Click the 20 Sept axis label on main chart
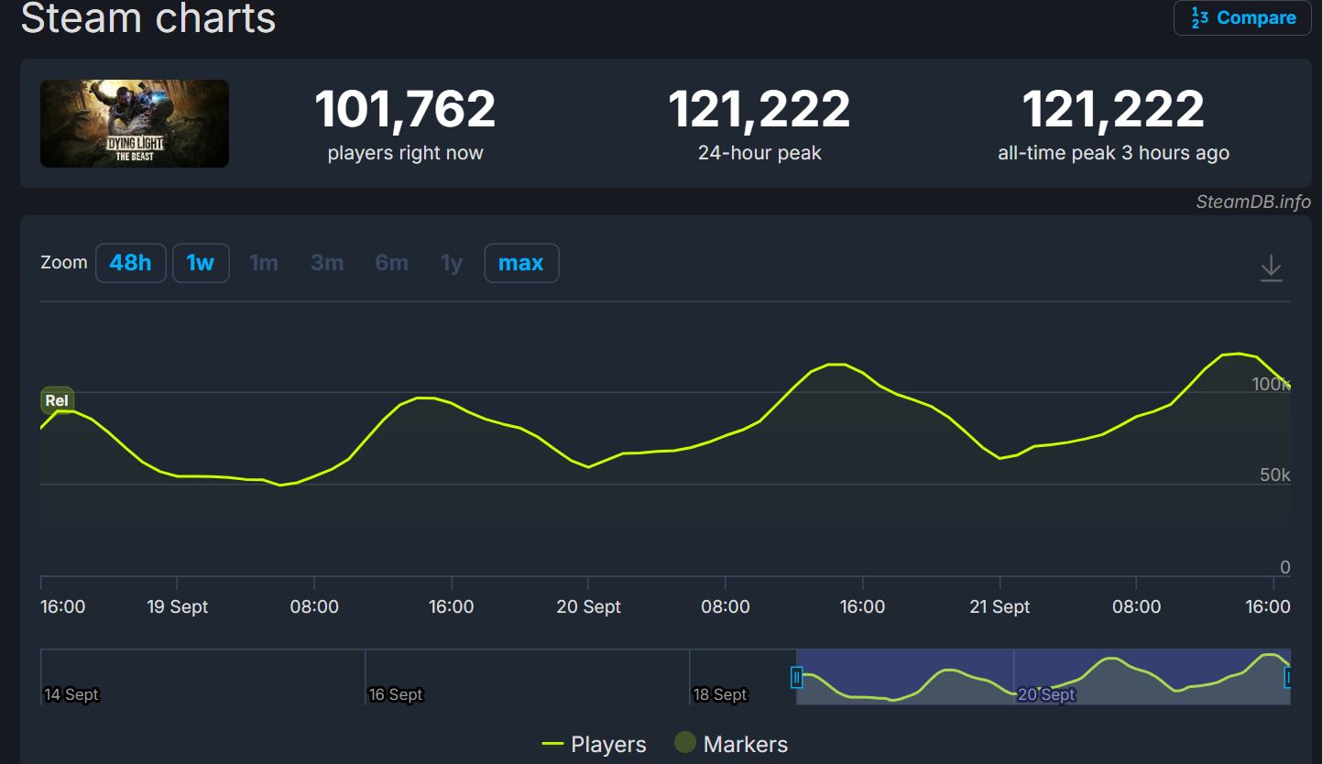 point(589,606)
